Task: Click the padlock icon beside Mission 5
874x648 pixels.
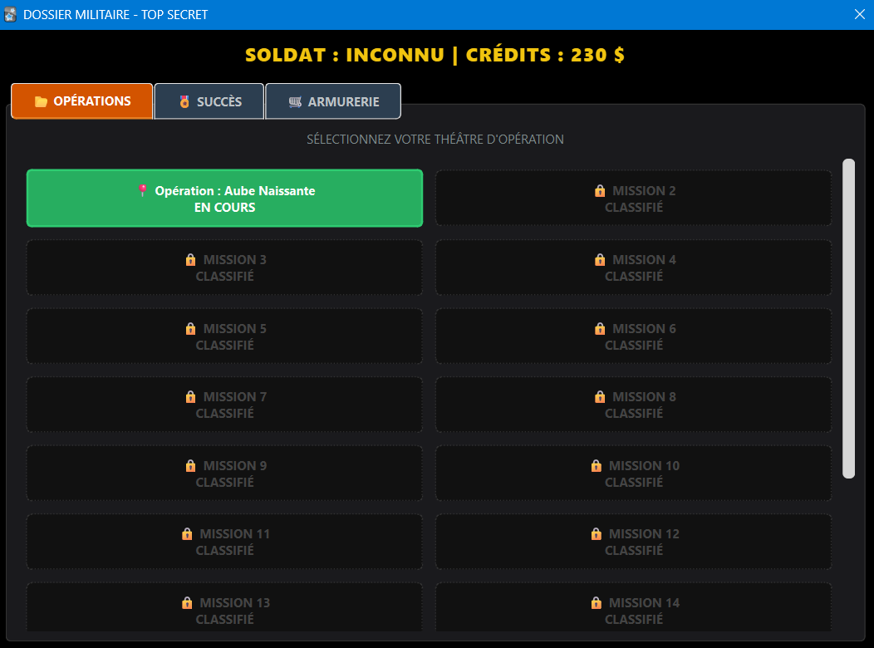Action: coord(190,329)
